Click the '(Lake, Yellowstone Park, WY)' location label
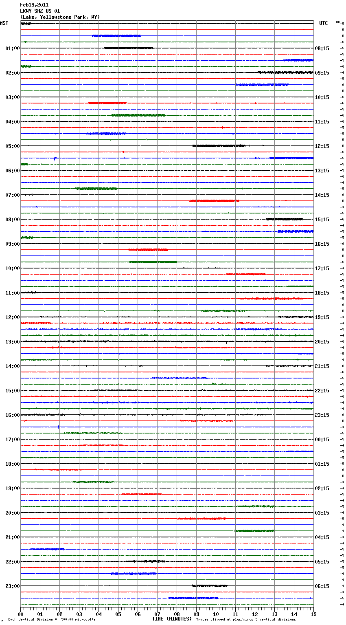This screenshot has height=625, width=346. (60, 17)
